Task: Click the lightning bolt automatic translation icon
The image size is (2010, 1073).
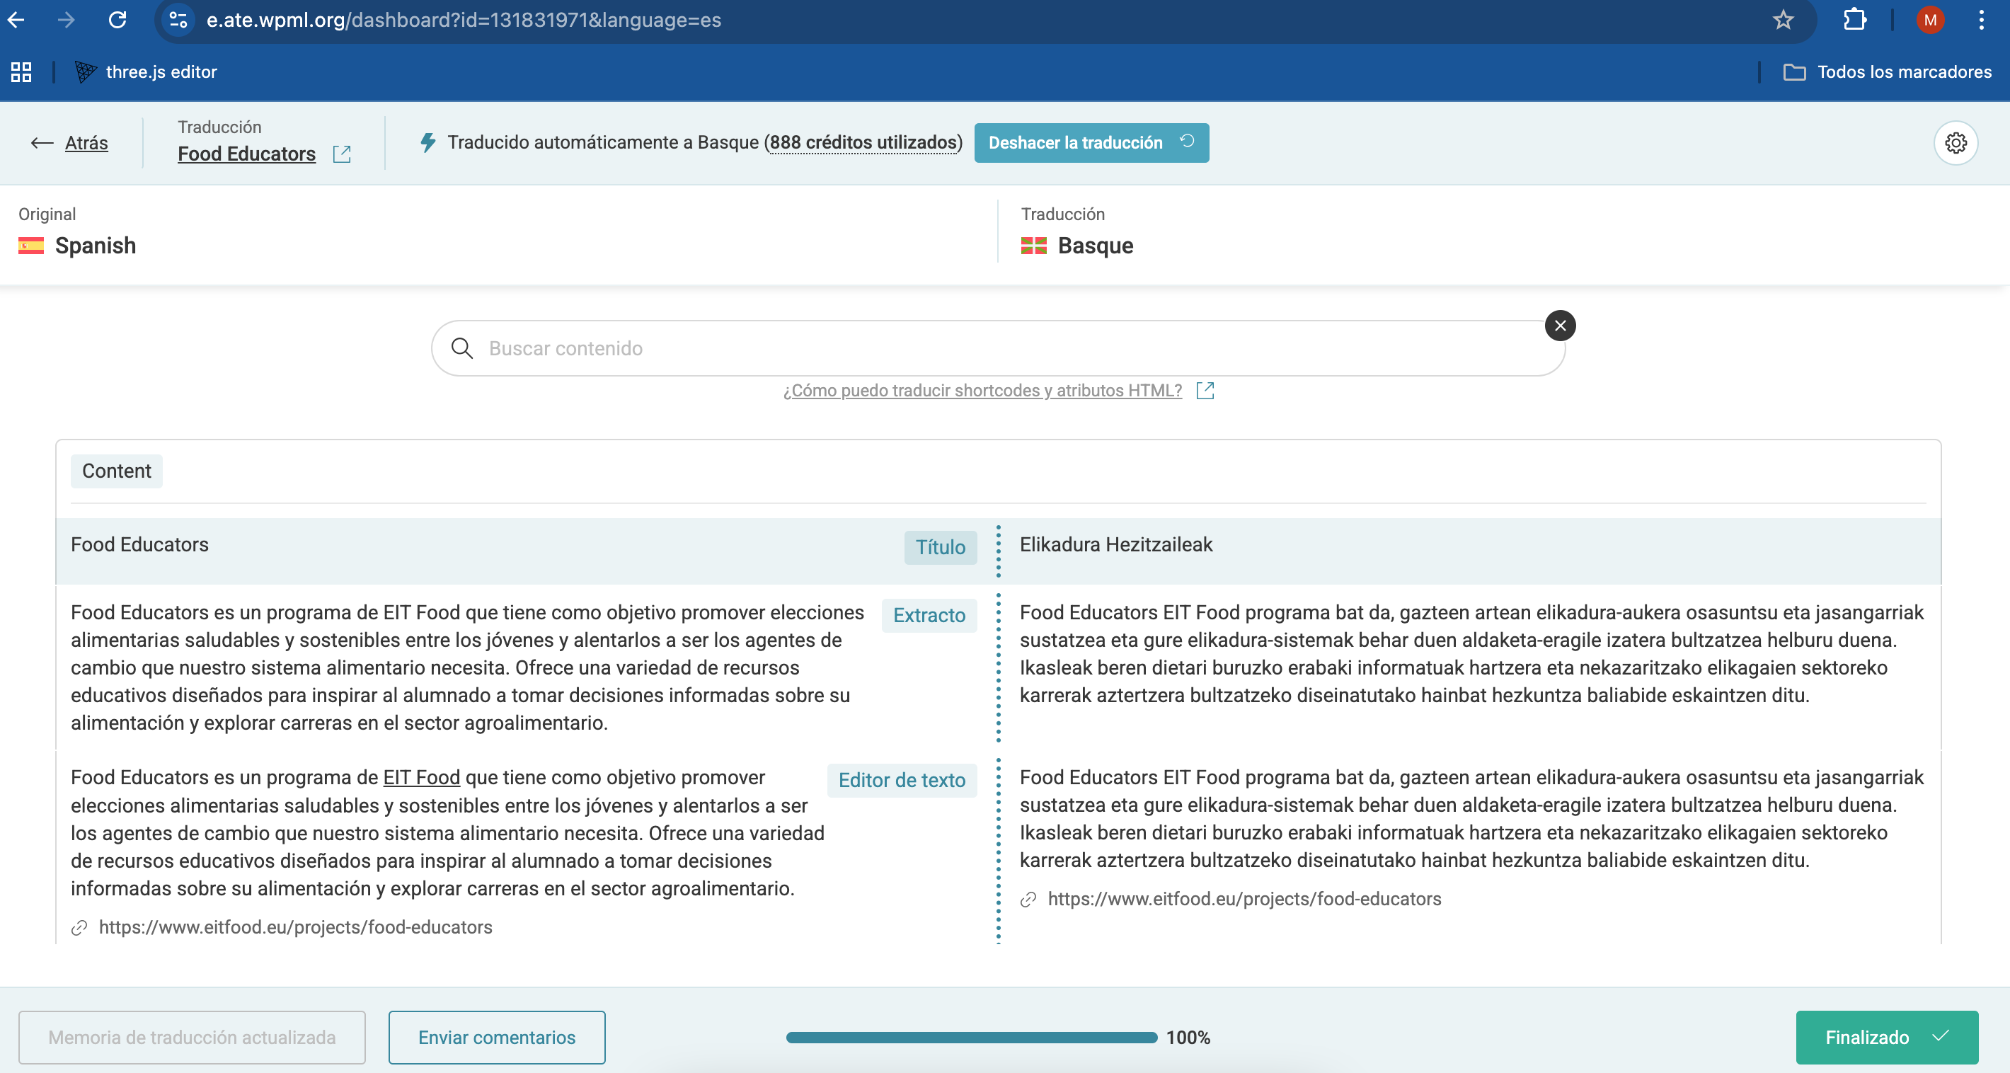Action: (427, 142)
